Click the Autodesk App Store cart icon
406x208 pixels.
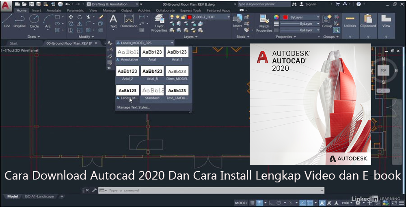338,4
